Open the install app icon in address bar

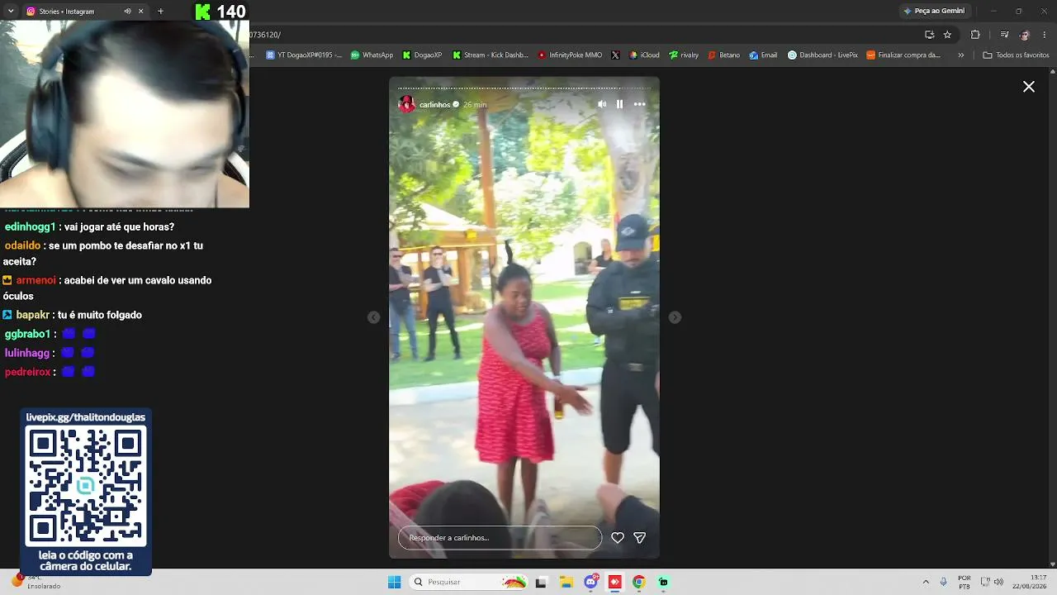[x=929, y=35]
